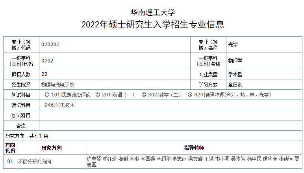Viewport: 304px width, 173px height.
Task: Click advisor name 李国强
Action: click(148, 159)
